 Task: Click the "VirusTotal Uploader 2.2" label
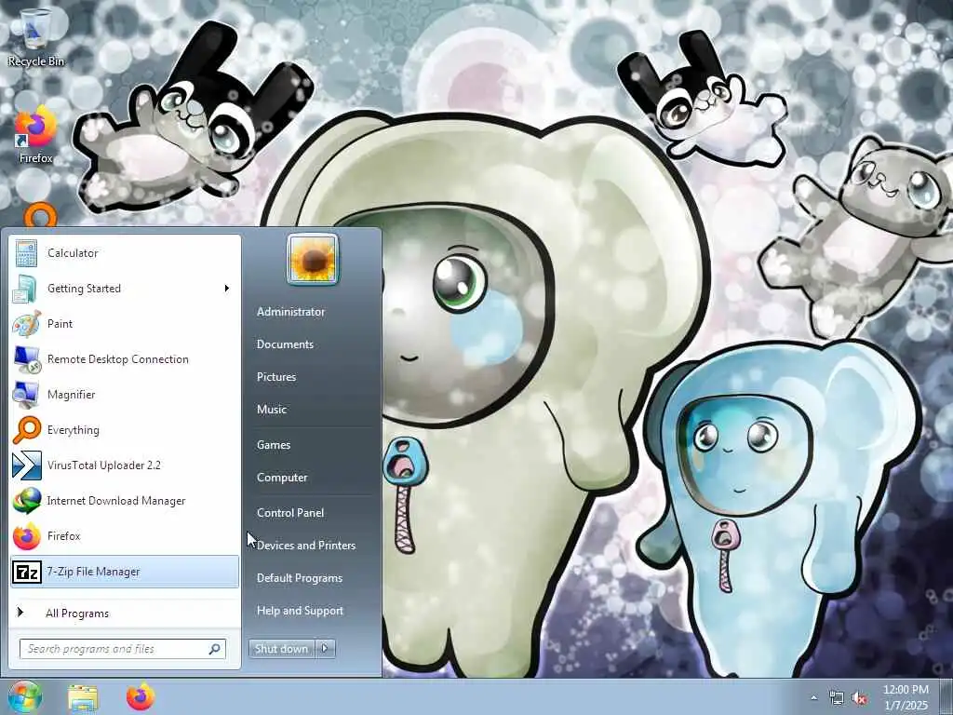point(104,465)
